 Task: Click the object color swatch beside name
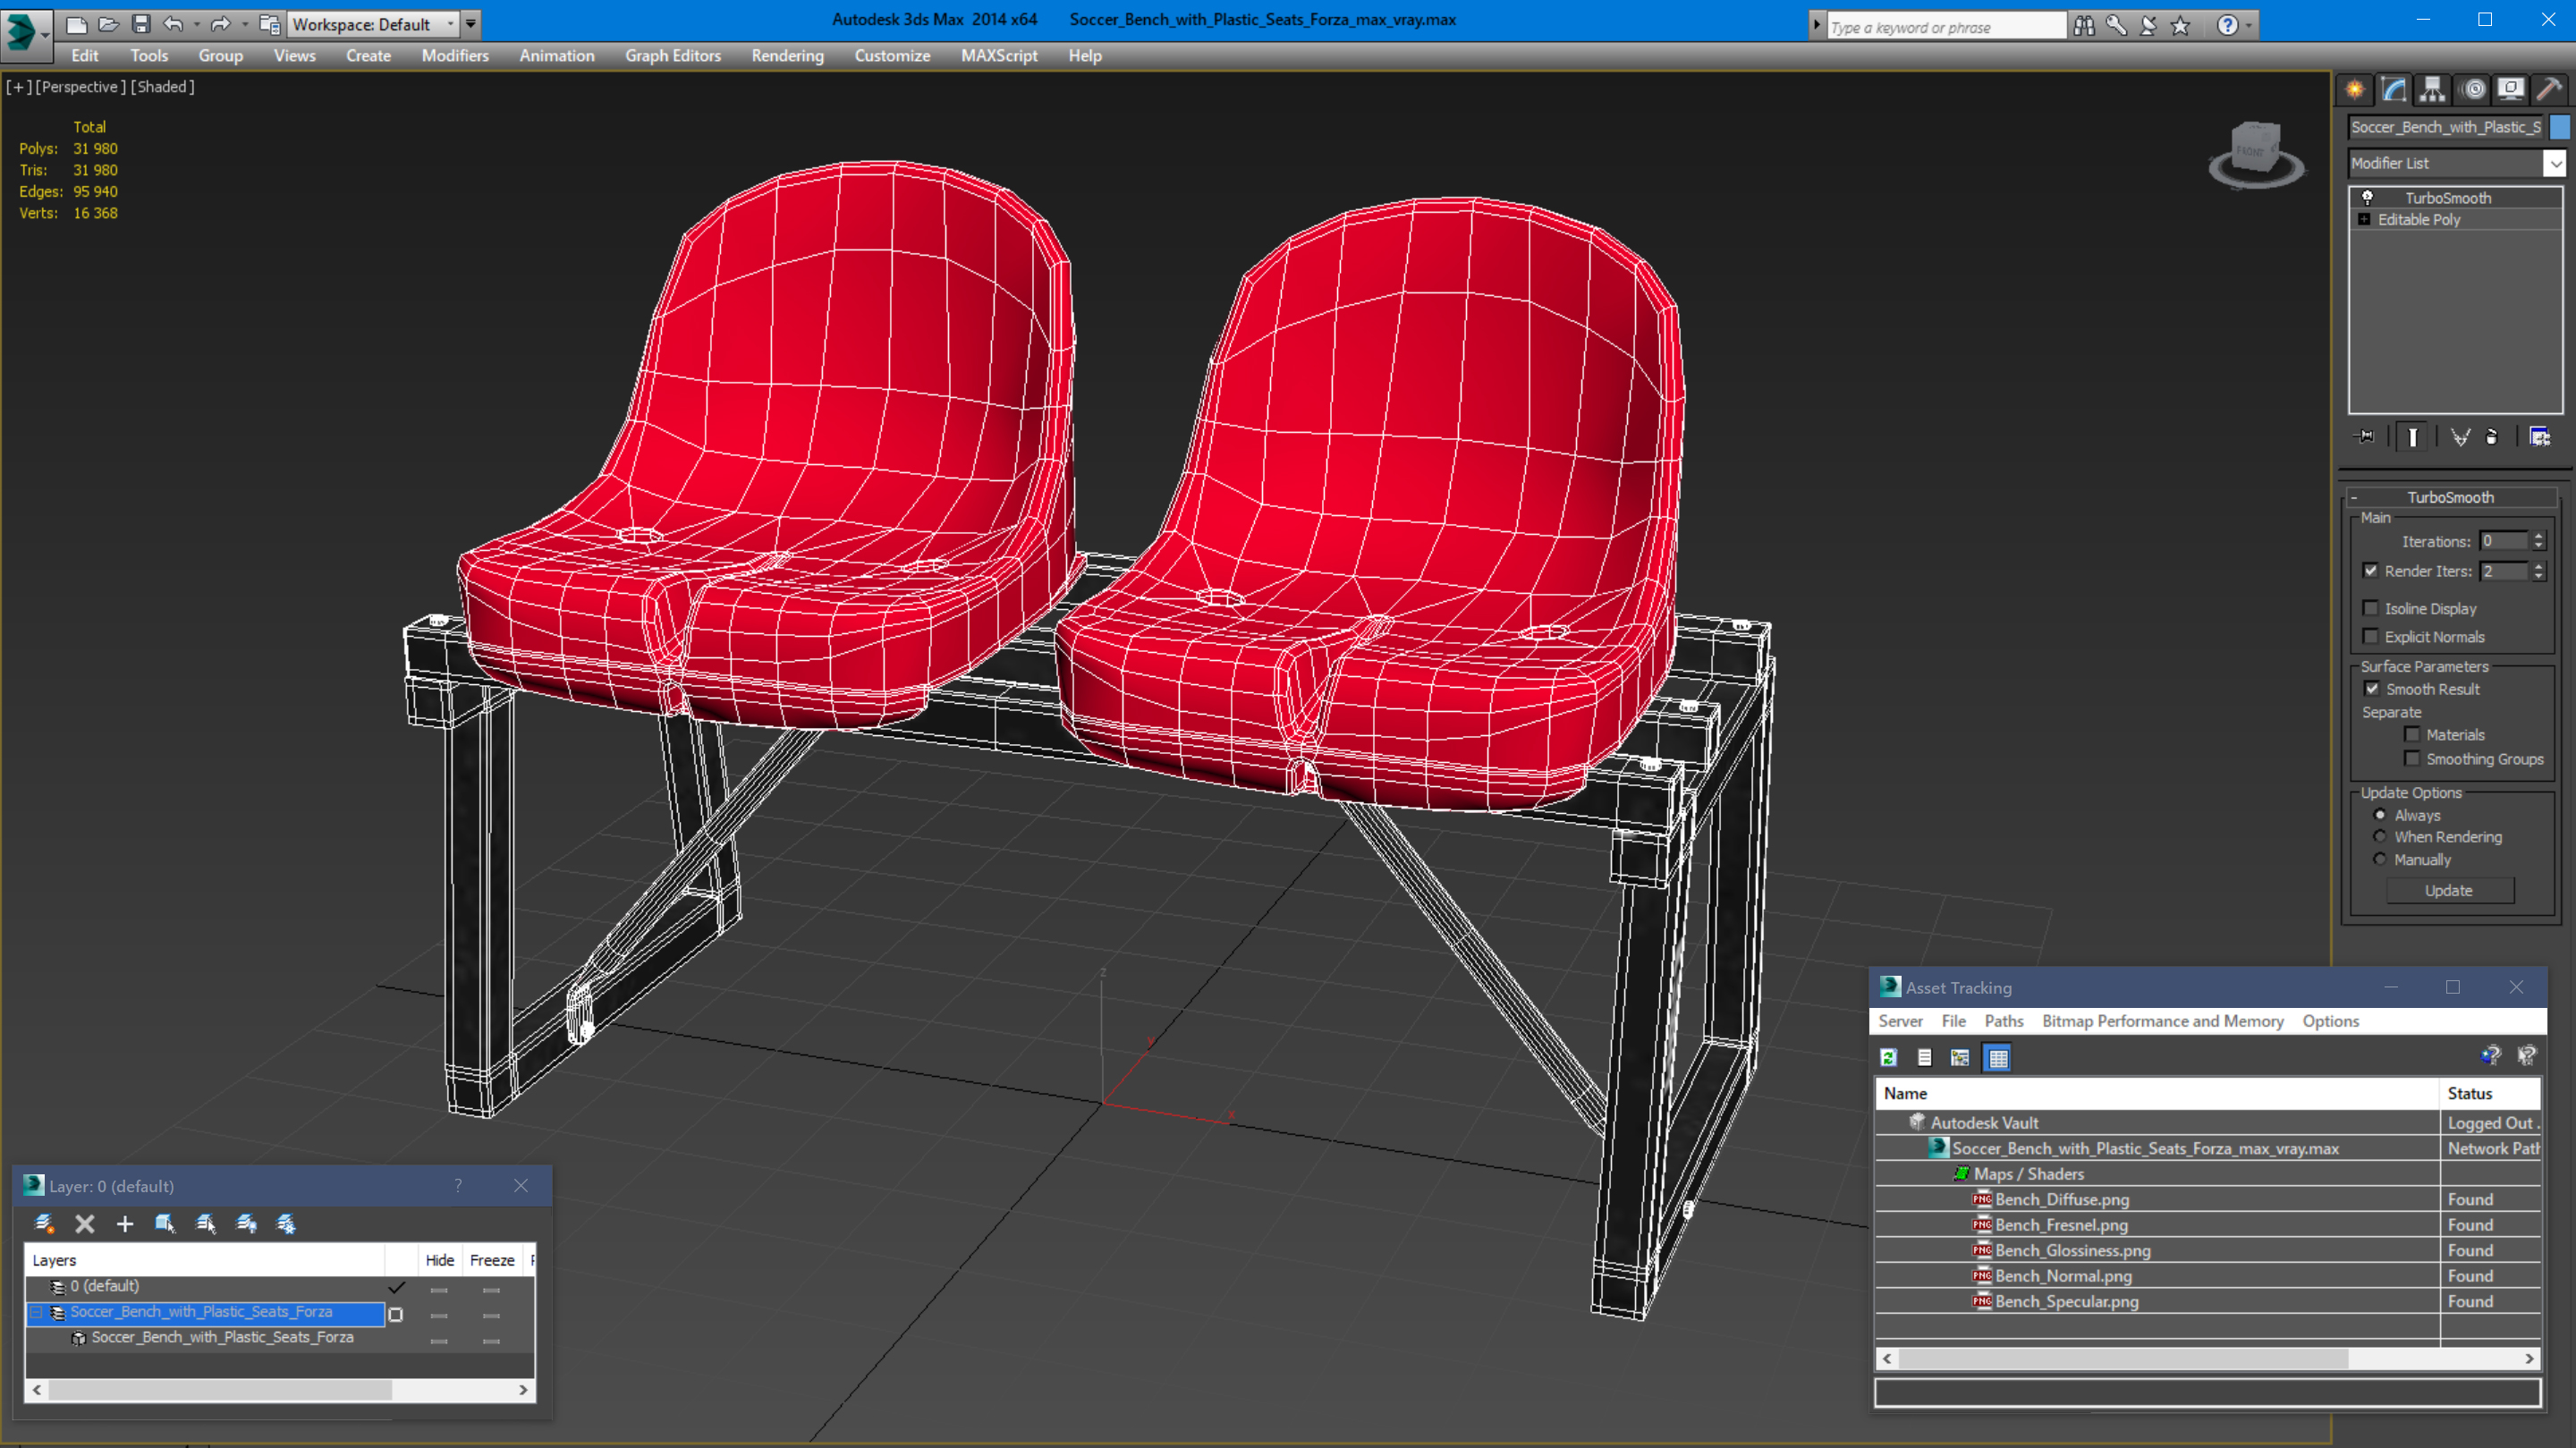pyautogui.click(x=2560, y=127)
